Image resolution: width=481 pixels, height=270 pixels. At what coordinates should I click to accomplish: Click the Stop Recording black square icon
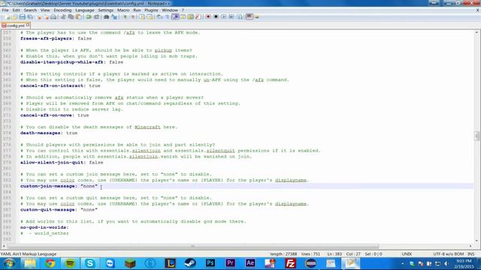pos(216,16)
